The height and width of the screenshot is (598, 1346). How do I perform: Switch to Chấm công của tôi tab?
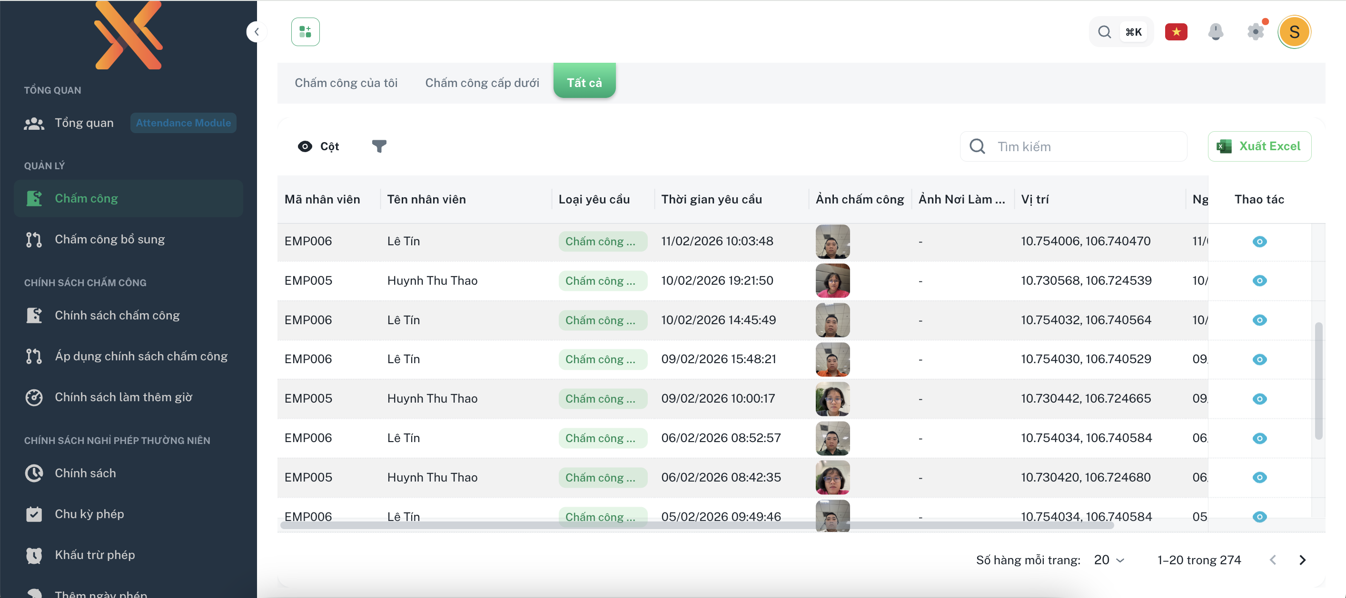(346, 82)
